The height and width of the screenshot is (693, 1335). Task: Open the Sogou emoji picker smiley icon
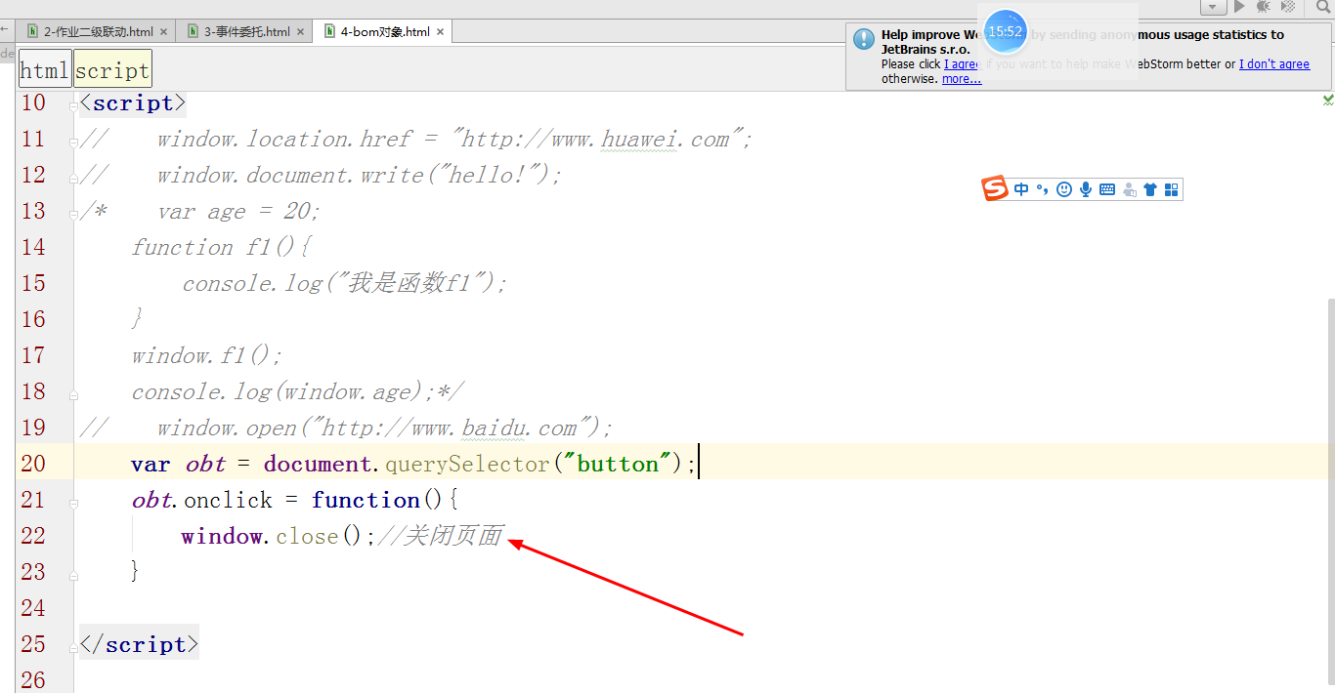pos(1064,189)
